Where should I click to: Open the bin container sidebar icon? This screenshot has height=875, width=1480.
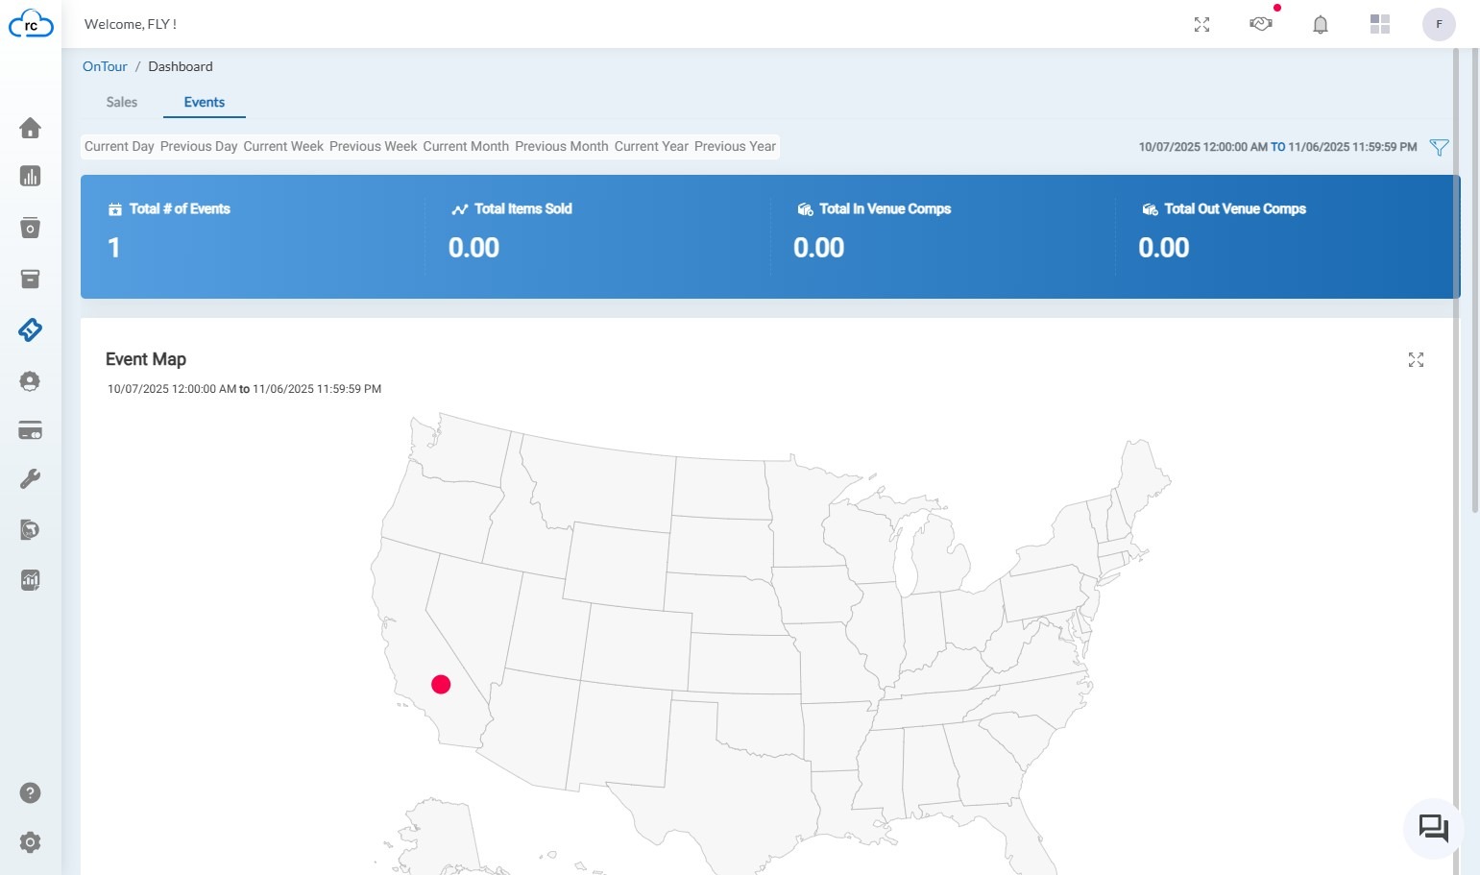31,228
